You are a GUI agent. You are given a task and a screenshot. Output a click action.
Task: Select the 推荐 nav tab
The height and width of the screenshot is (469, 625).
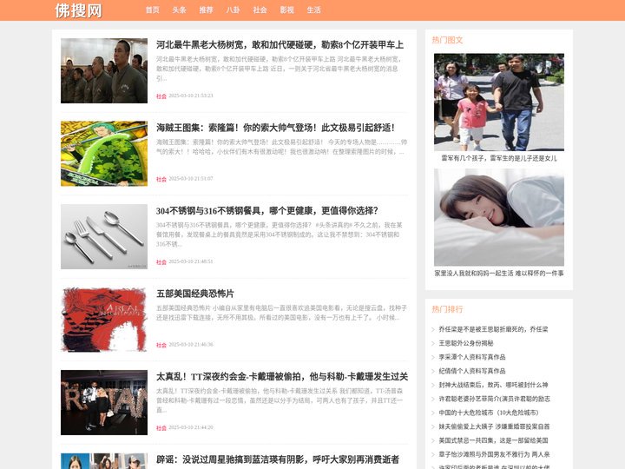click(x=206, y=10)
